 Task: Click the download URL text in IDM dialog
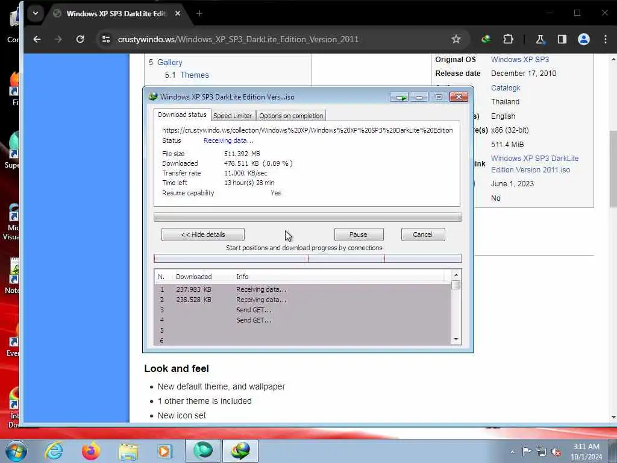(307, 130)
